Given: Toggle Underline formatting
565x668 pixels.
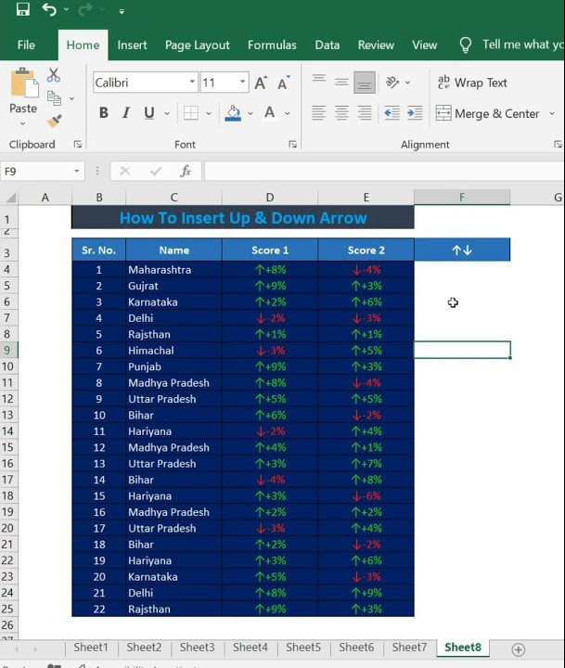Looking at the screenshot, I should 148,113.
